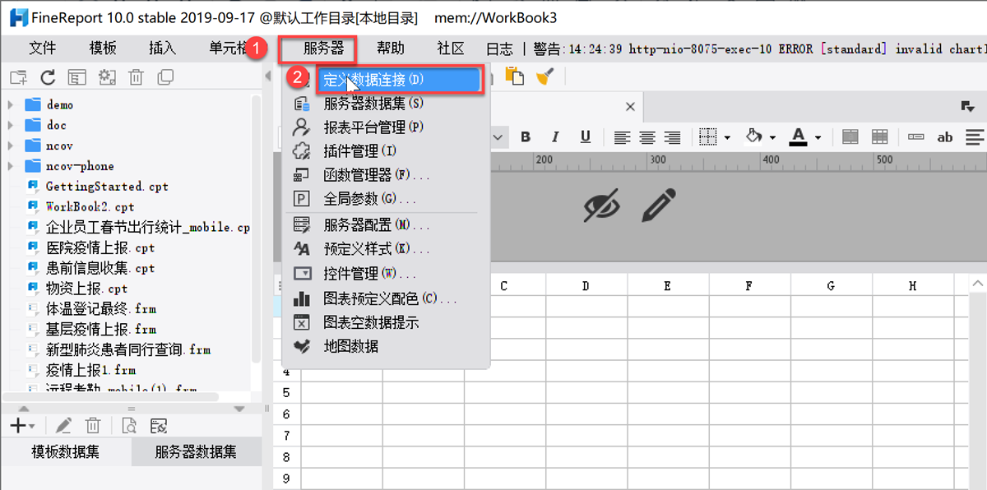Click the new folder icon in file panel
Image resolution: width=987 pixels, height=490 pixels.
pos(18,77)
